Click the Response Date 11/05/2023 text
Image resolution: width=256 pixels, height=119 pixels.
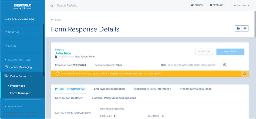pyautogui.click(x=70, y=65)
